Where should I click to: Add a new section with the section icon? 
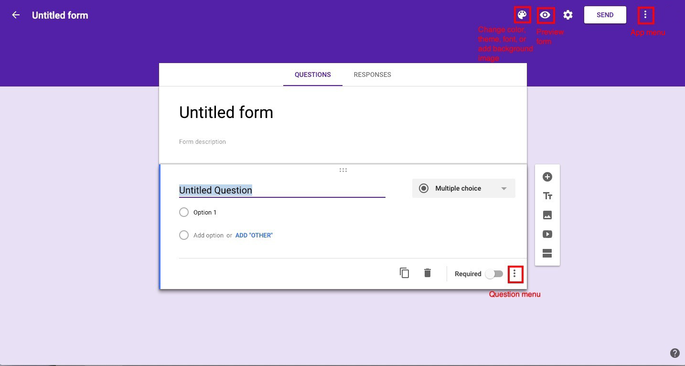(x=547, y=253)
